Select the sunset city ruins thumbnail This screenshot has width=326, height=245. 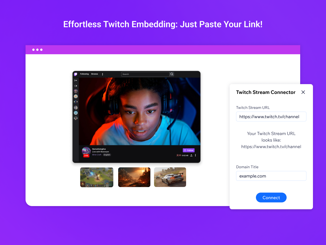tap(134, 177)
